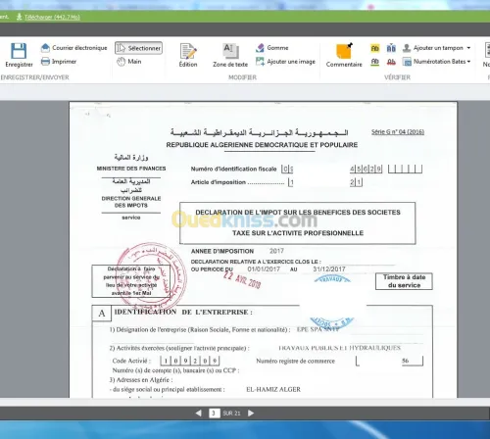Click the yellow highlight text icon
The image size is (490, 439).
tap(375, 48)
